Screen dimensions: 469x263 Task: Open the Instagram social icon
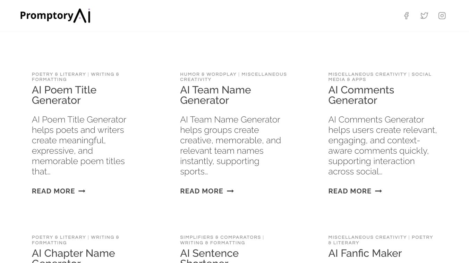click(442, 16)
